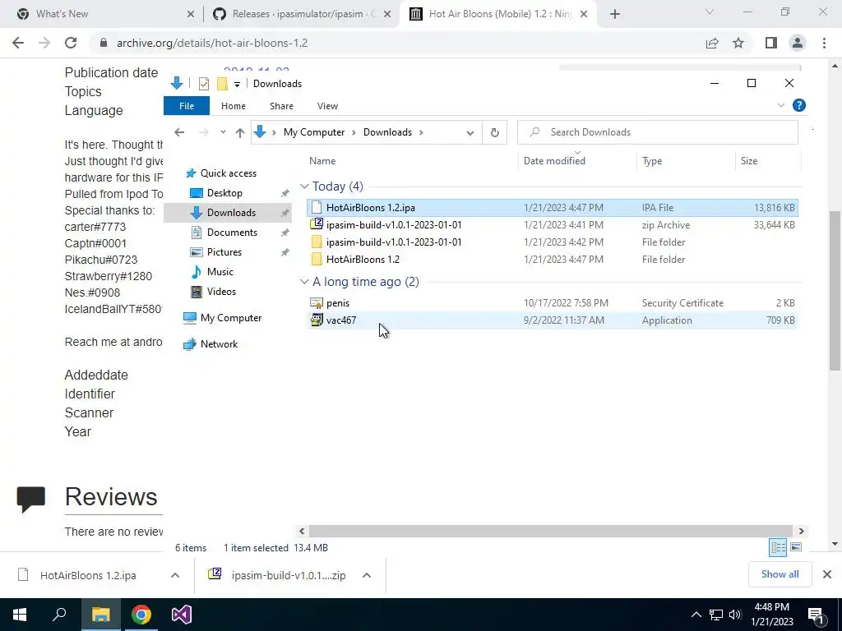This screenshot has width=842, height=631.
Task: Open Pictures in navigation pane
Action: (x=224, y=252)
